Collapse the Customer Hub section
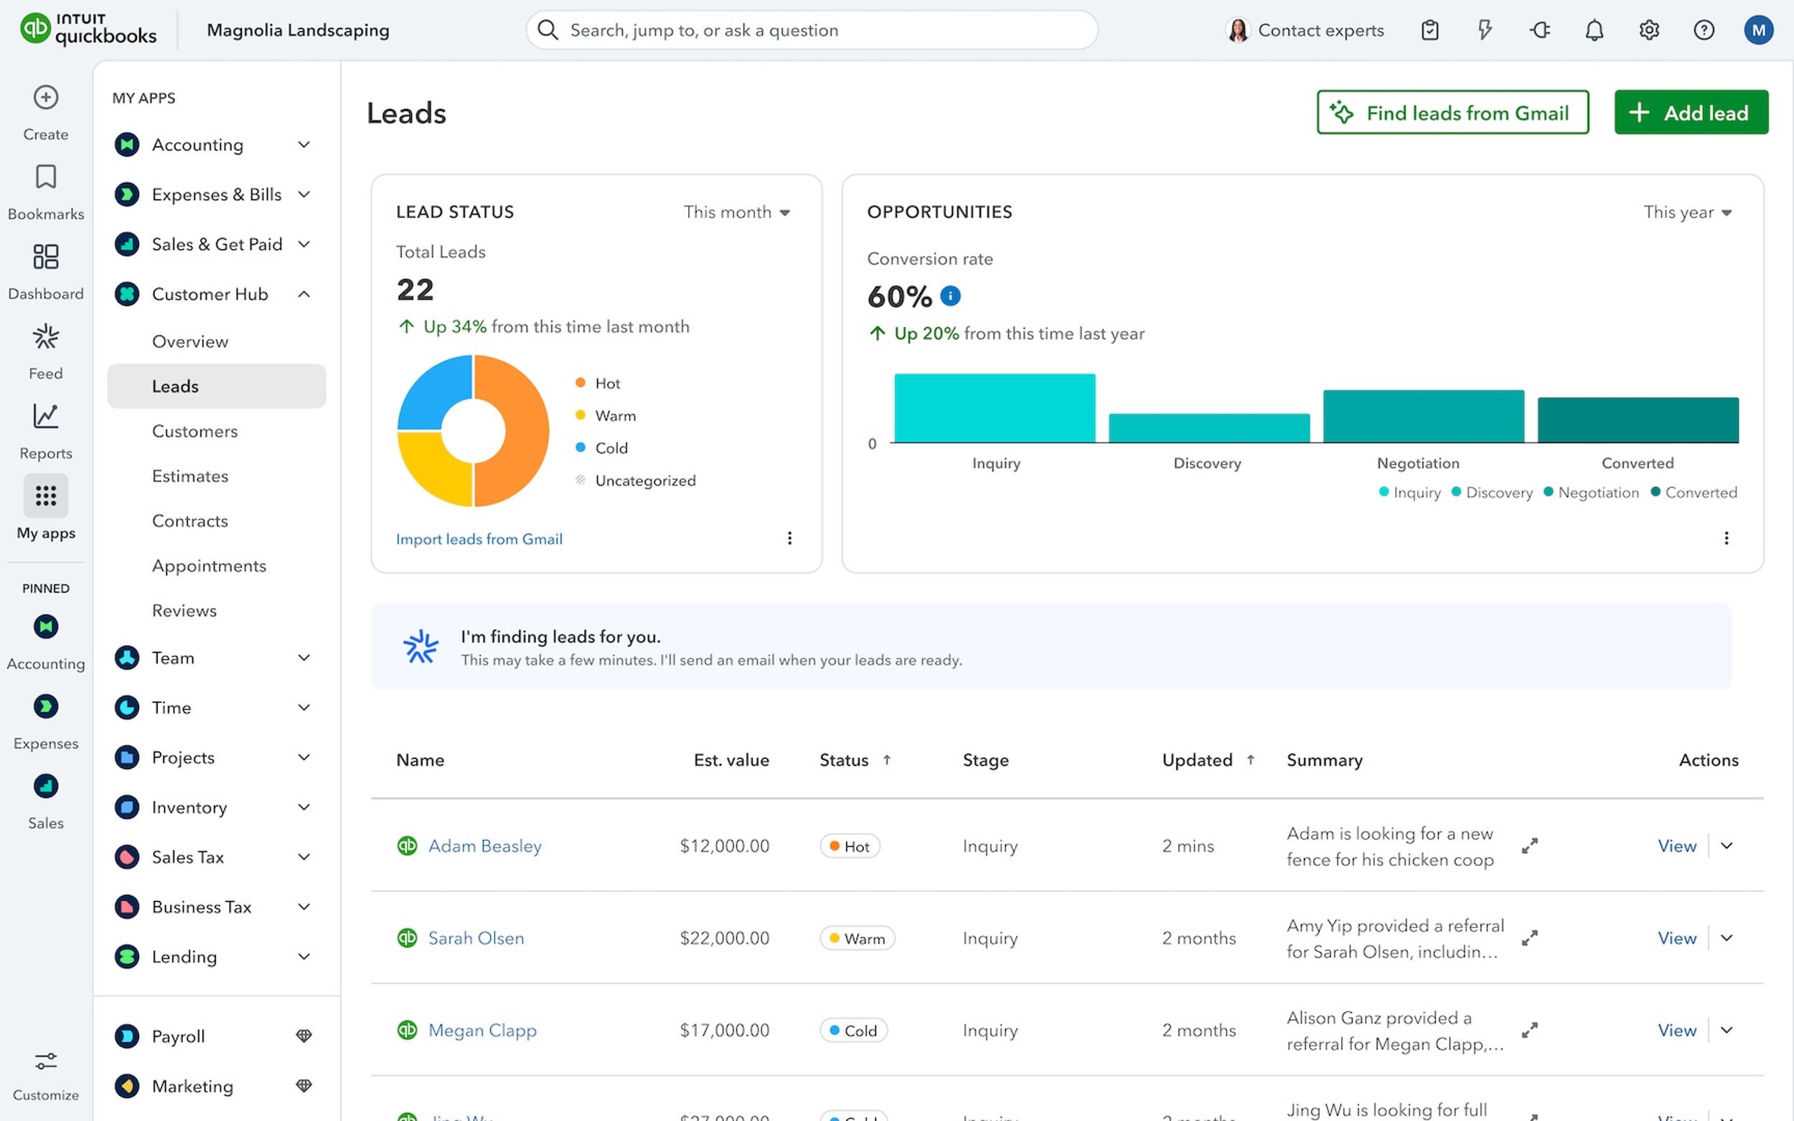 [304, 293]
